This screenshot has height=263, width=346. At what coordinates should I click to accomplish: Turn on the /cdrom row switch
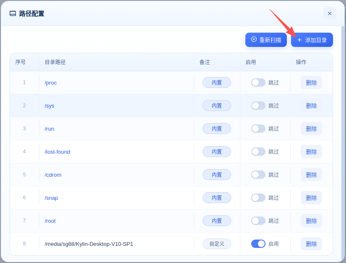[258, 175]
